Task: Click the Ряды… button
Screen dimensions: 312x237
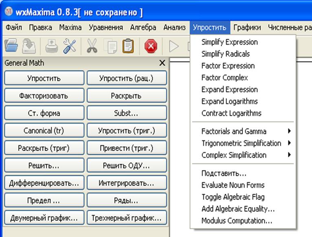Action: [127, 200]
